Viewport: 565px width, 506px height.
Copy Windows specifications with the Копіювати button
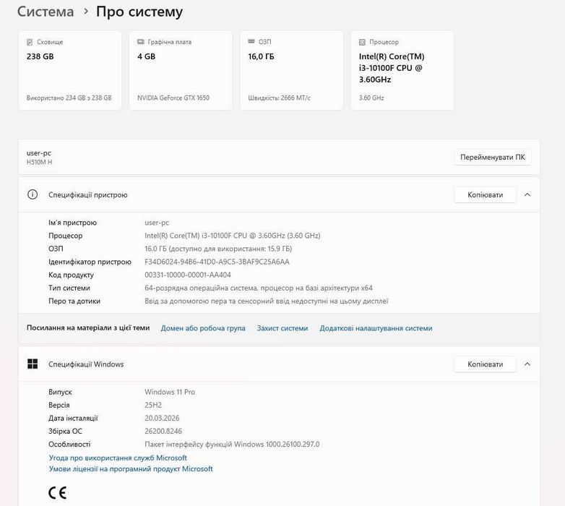point(485,364)
